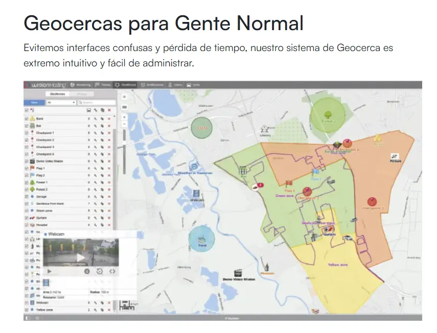Click the Library house marker on map
The image size is (437, 333).
[x=265, y=129]
